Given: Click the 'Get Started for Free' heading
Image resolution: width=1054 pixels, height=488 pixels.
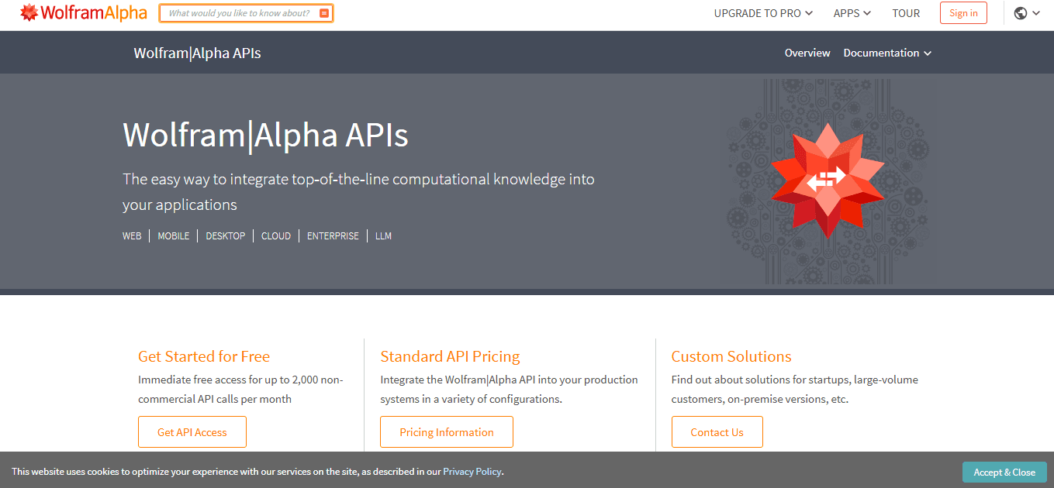Looking at the screenshot, I should tap(204, 356).
